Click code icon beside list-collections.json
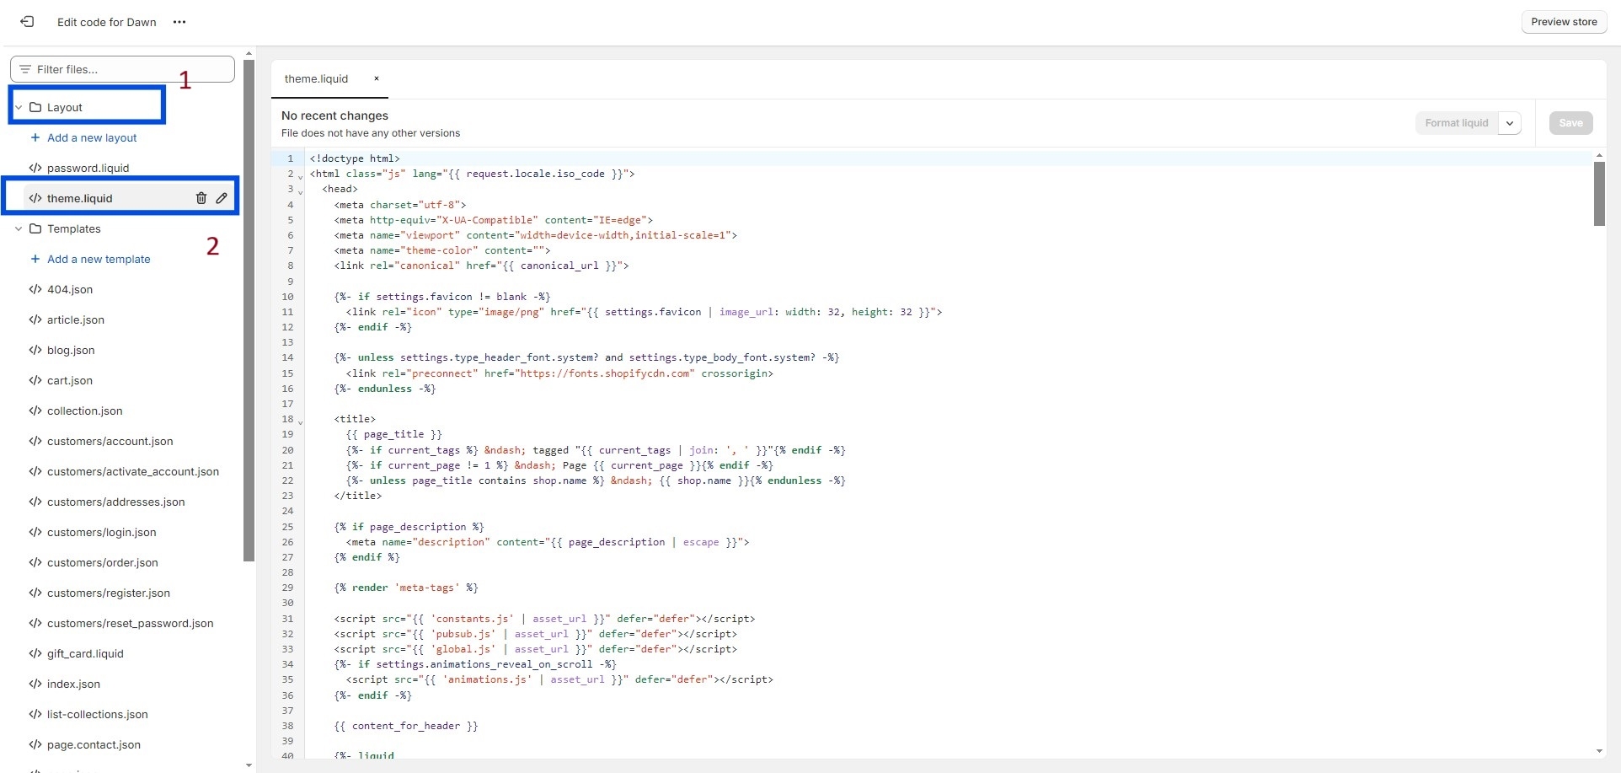 35,714
